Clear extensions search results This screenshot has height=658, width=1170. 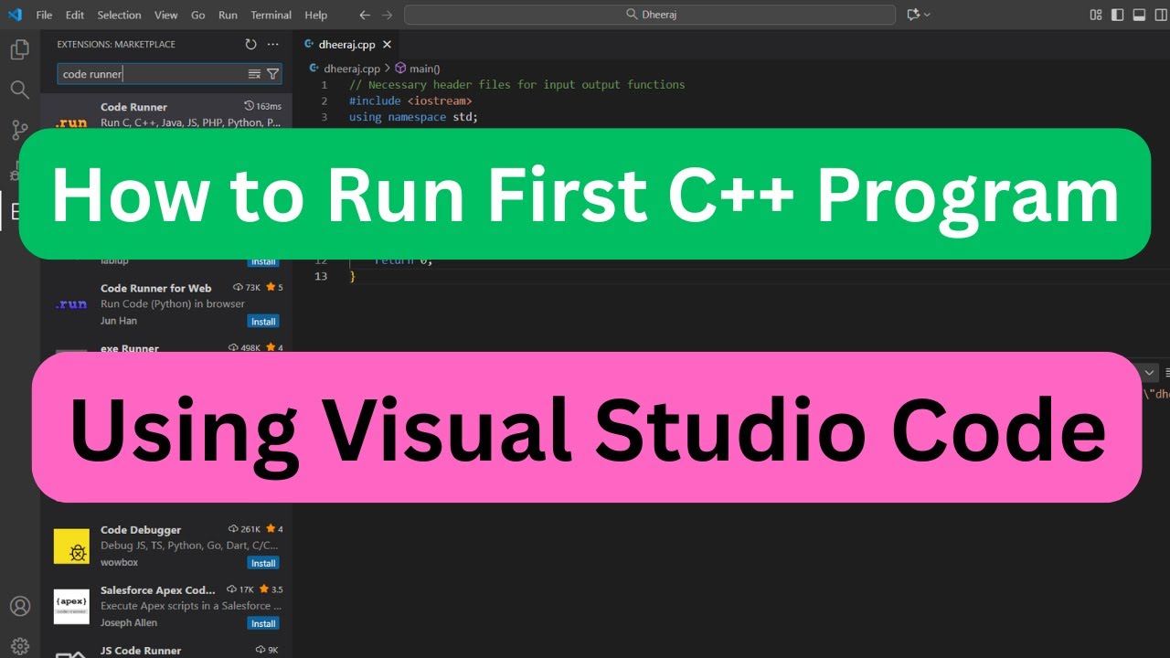pos(254,74)
